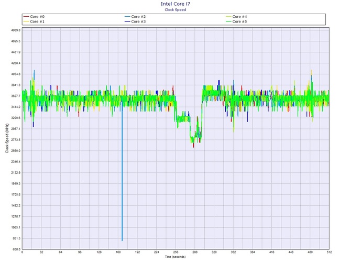Screen dimensions: 351x263
Task: Click the 256 x-axis tick label
Action: click(x=175, y=252)
